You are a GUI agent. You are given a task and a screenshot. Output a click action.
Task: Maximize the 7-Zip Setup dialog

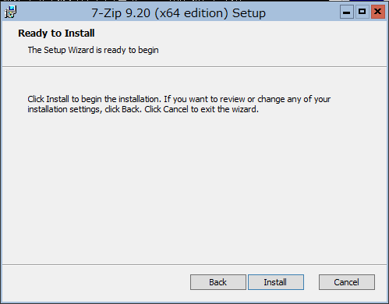362,12
